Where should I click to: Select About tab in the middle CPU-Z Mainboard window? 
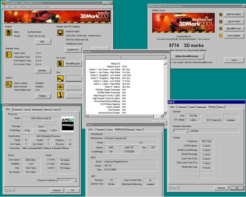click(139, 130)
